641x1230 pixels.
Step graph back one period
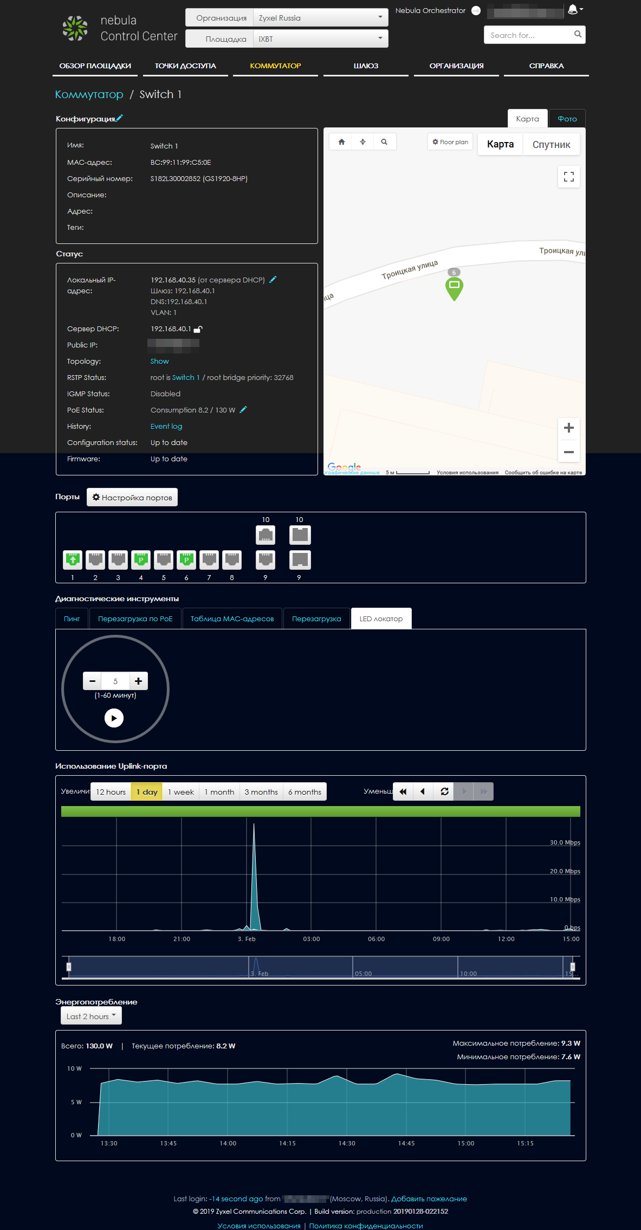click(423, 791)
